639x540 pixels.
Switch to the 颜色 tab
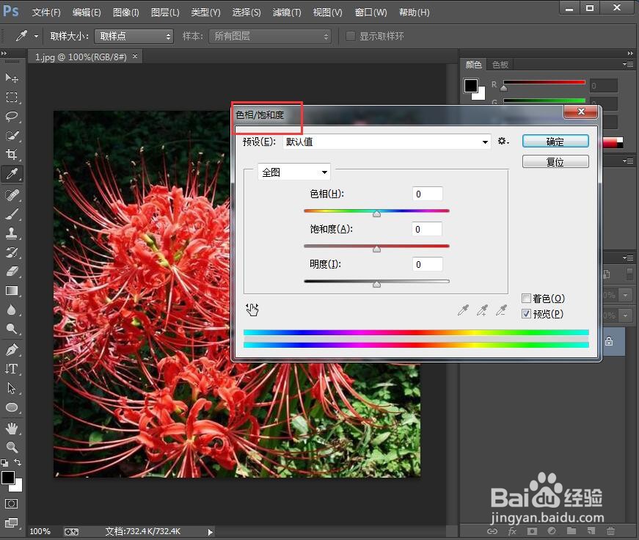(473, 65)
